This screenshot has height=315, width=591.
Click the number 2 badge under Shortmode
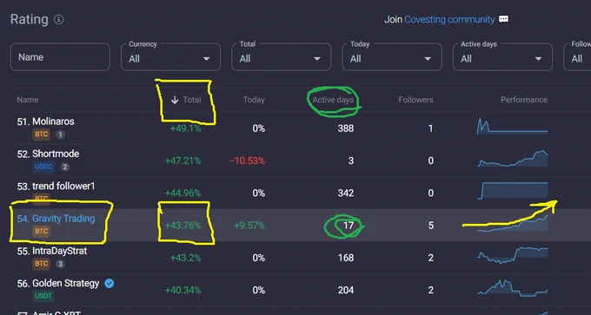[65, 167]
